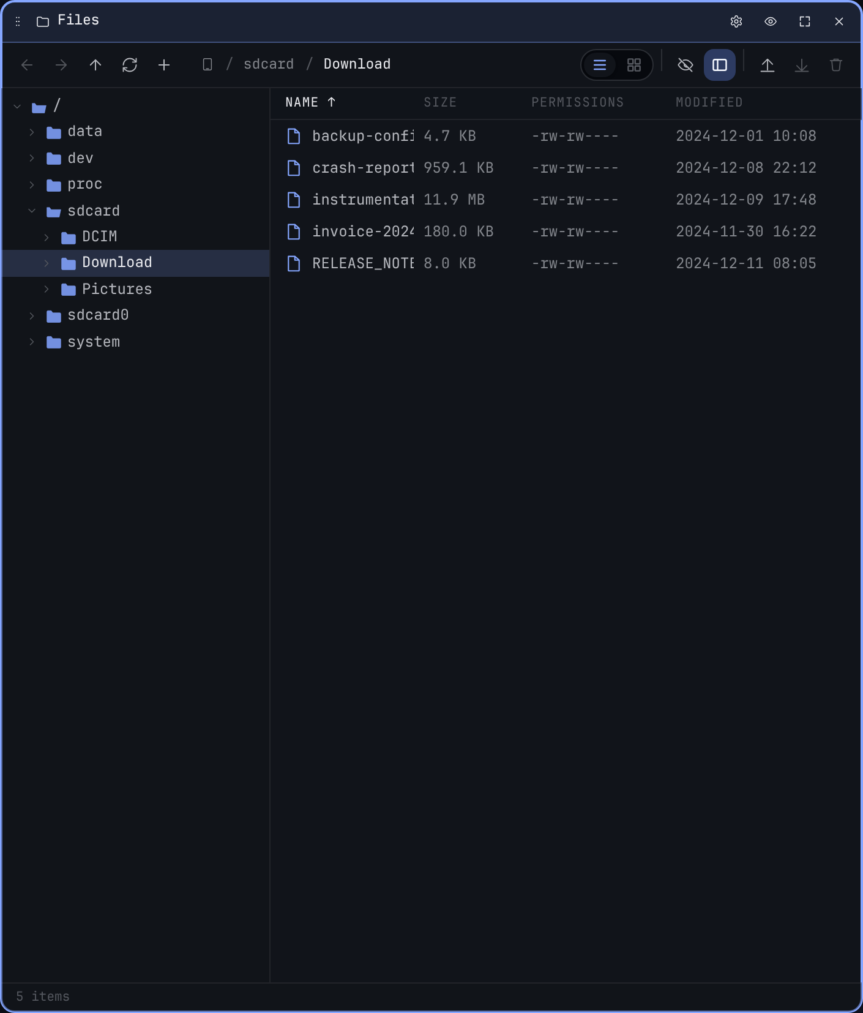Click the 5 items status text
Screen dimensions: 863x1013
point(43,996)
